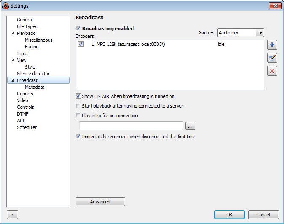This screenshot has height=224, width=284.
Task: Select the 1. MP3 128k (azuracast.local:8005/) encoder row
Action: pos(170,44)
